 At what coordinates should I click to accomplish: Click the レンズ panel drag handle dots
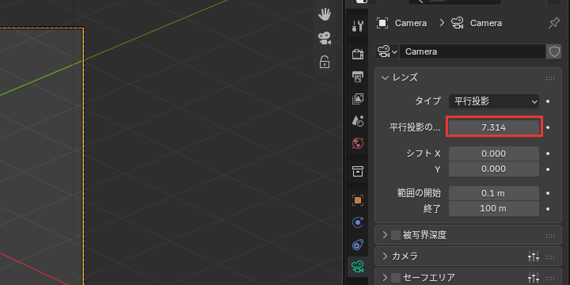550,78
